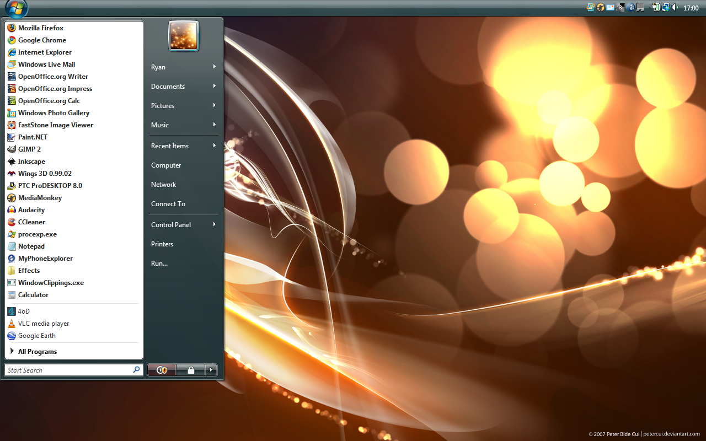This screenshot has width=706, height=441.
Task: Open Calculator
Action: point(74,295)
